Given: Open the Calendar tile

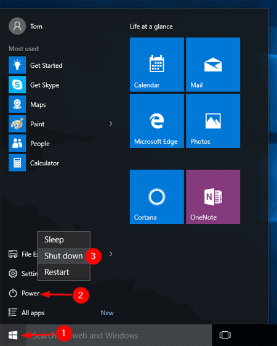Looking at the screenshot, I should coord(157,64).
